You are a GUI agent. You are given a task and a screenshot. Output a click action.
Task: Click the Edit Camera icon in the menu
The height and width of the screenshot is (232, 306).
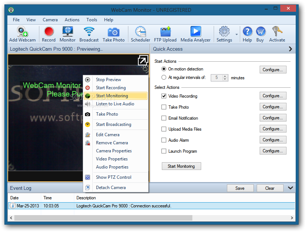coord(88,135)
